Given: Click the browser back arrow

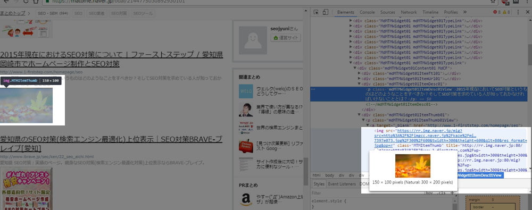Looking at the screenshot, I should 6,2.
